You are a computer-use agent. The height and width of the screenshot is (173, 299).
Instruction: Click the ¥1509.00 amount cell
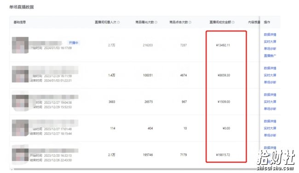pos(224,102)
